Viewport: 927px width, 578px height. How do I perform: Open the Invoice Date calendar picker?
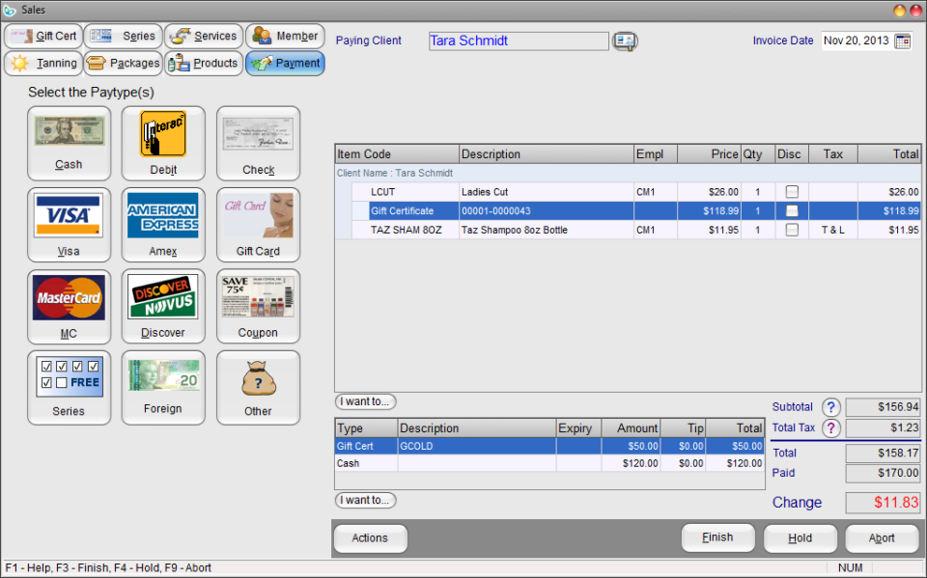point(904,41)
